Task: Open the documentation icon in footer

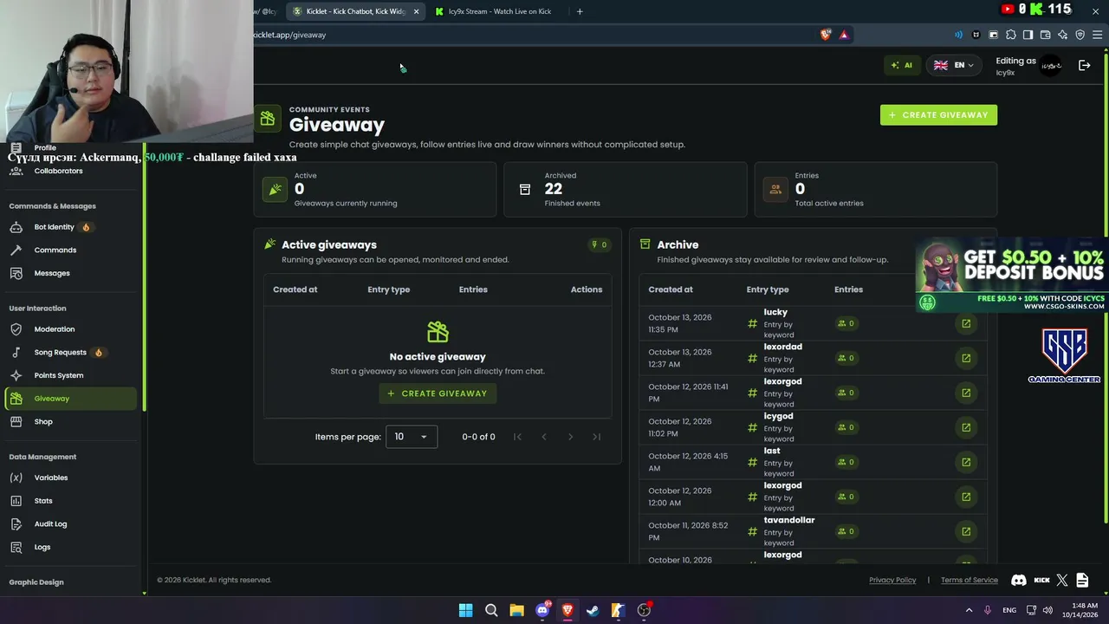Action: [1082, 580]
